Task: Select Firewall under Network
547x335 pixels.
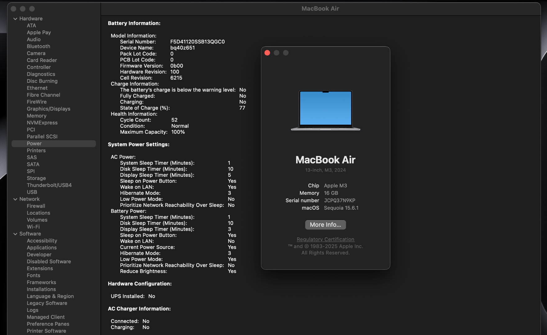Action: [x=36, y=206]
